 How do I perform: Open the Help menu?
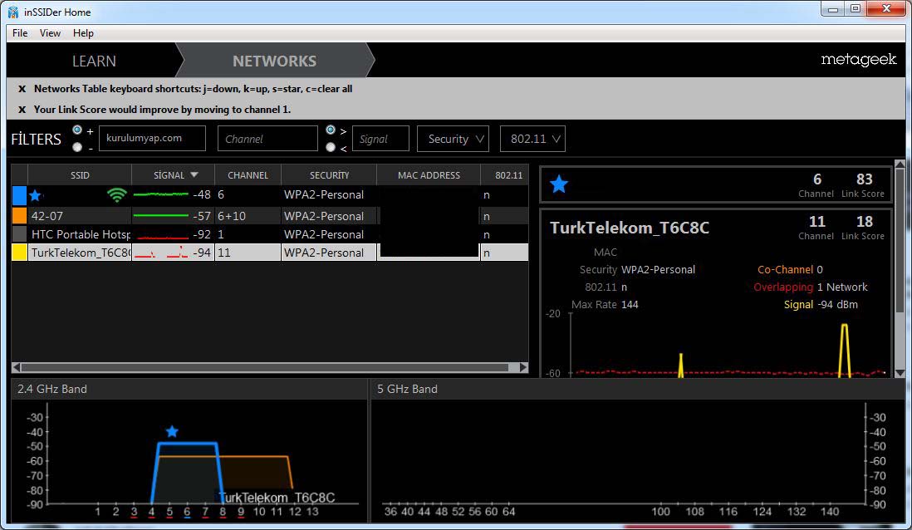(x=83, y=33)
